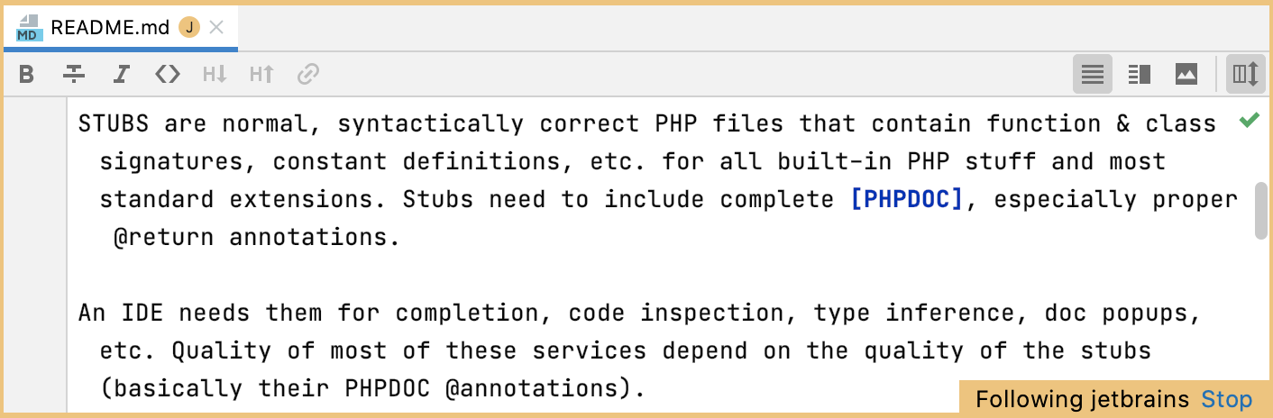This screenshot has height=418, width=1273.
Task: Click the increase header level icon
Action: (x=261, y=74)
